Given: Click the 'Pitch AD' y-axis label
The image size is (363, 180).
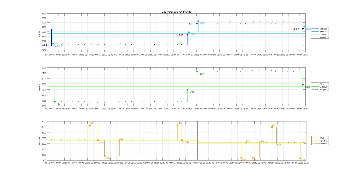Looking at the screenshot, I should click(40, 87).
